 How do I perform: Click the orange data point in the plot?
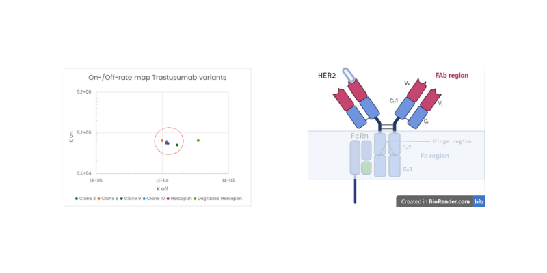pyautogui.click(x=162, y=141)
